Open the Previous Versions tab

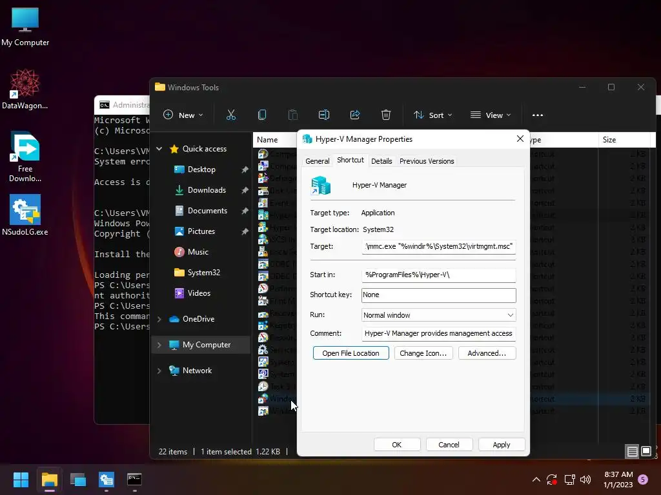tap(427, 161)
